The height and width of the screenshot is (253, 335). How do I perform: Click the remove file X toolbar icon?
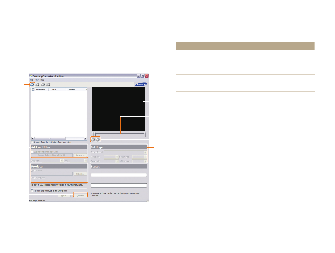(x=37, y=85)
